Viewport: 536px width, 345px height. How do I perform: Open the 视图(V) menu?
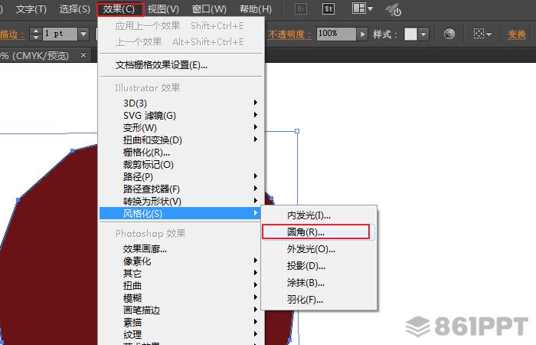pyautogui.click(x=163, y=9)
